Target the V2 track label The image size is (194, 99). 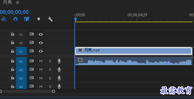[21, 43]
